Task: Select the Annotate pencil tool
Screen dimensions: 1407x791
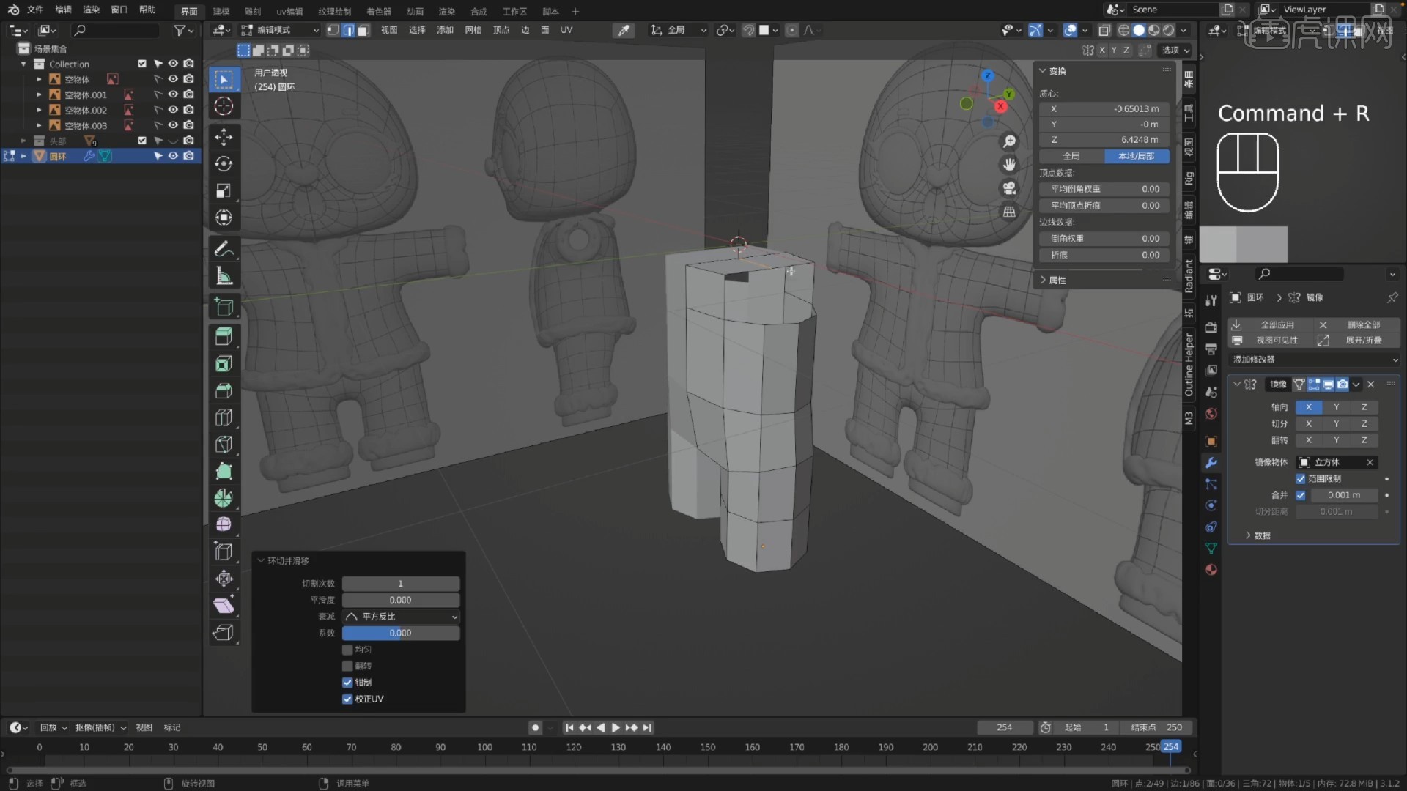Action: pyautogui.click(x=224, y=249)
